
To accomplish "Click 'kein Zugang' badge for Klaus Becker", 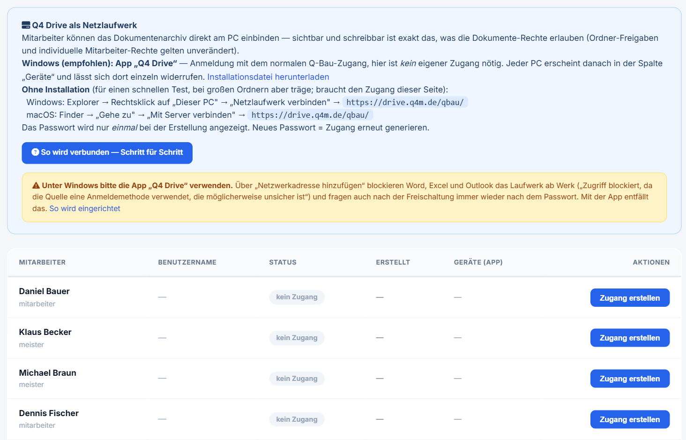I will tap(297, 338).
